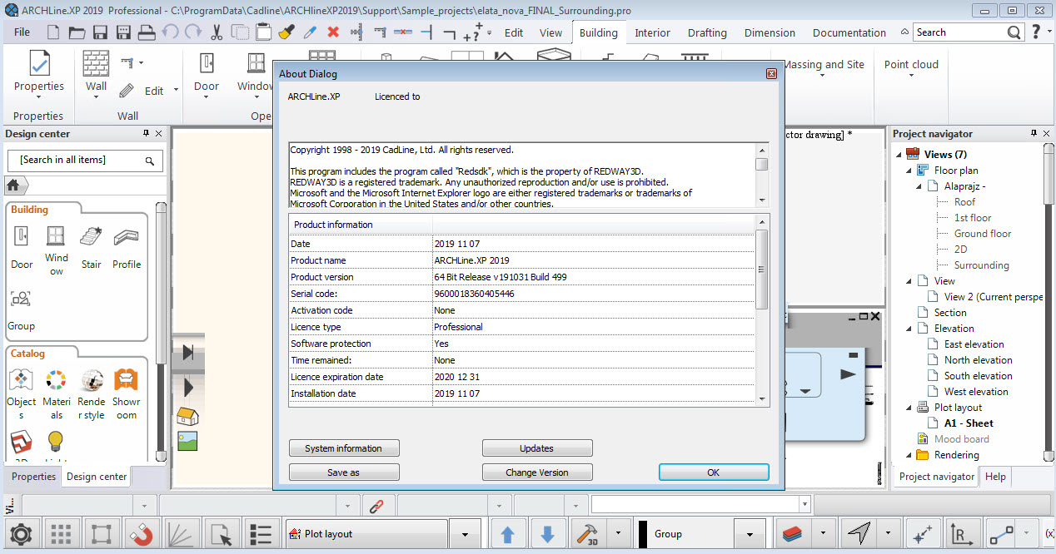Select the brick Wall tool icon
The image size is (1056, 554).
(x=97, y=63)
